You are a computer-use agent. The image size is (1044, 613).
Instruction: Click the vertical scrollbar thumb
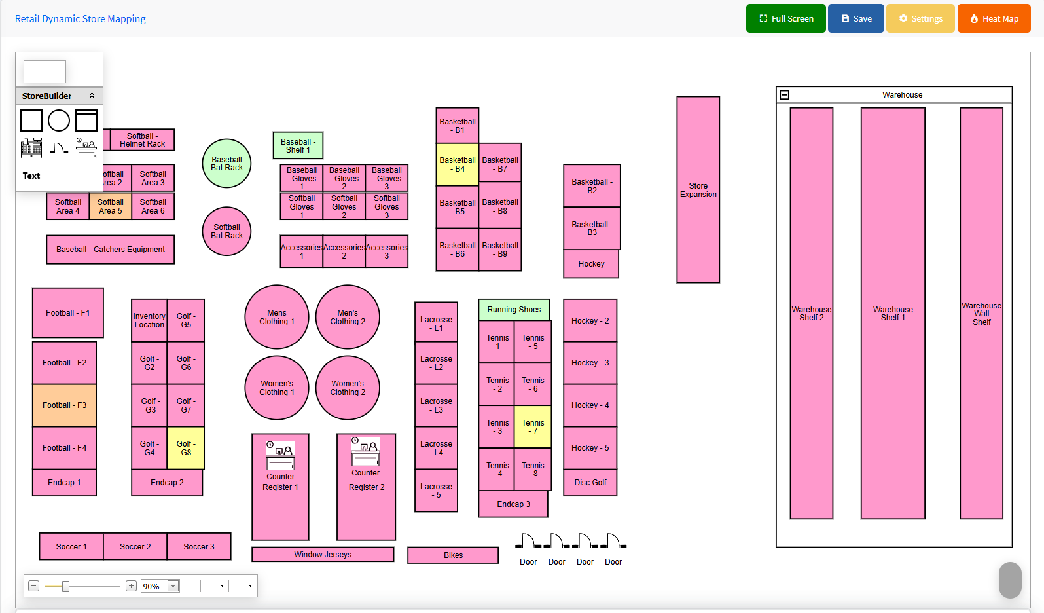tap(1010, 580)
